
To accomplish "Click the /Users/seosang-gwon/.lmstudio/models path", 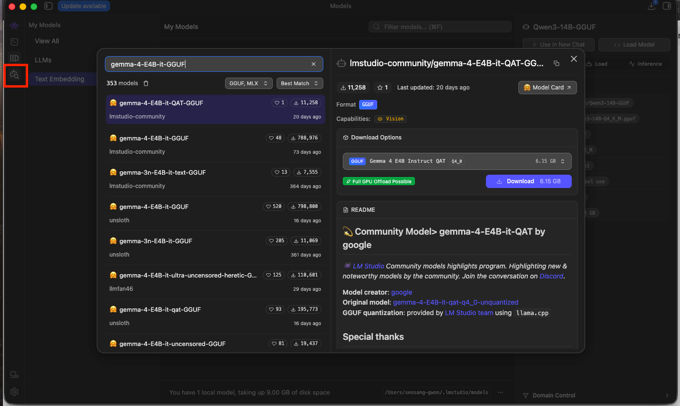I will (x=437, y=392).
